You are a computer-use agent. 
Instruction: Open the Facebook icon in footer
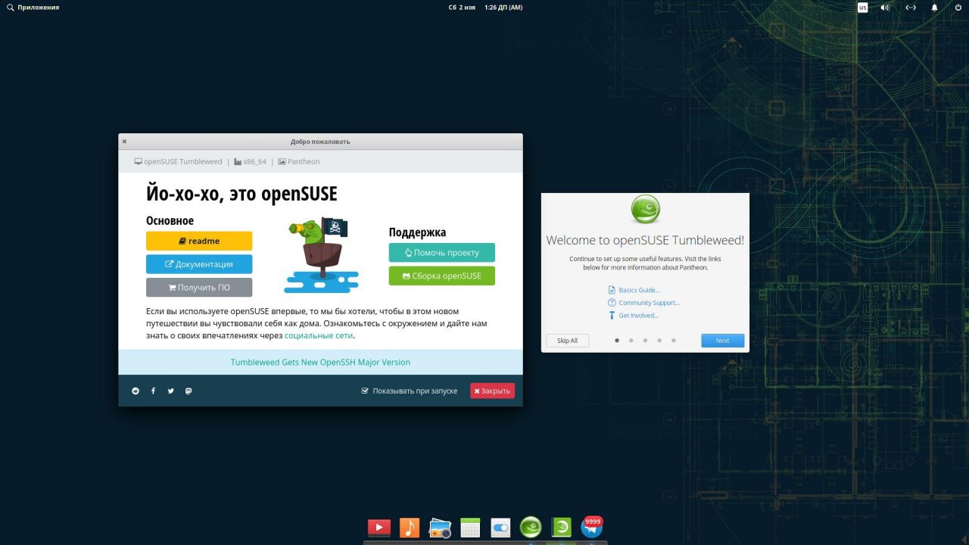point(153,391)
